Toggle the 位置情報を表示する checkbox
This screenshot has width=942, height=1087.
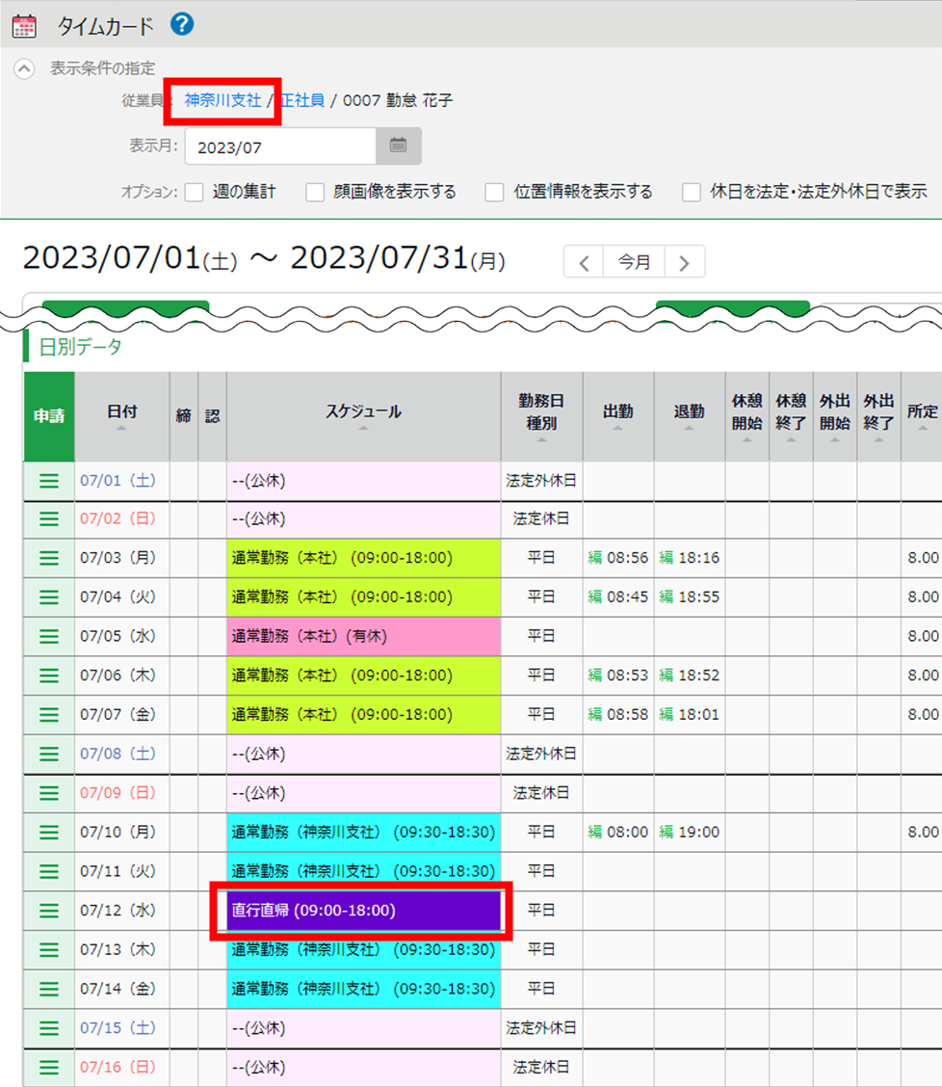pos(495,192)
